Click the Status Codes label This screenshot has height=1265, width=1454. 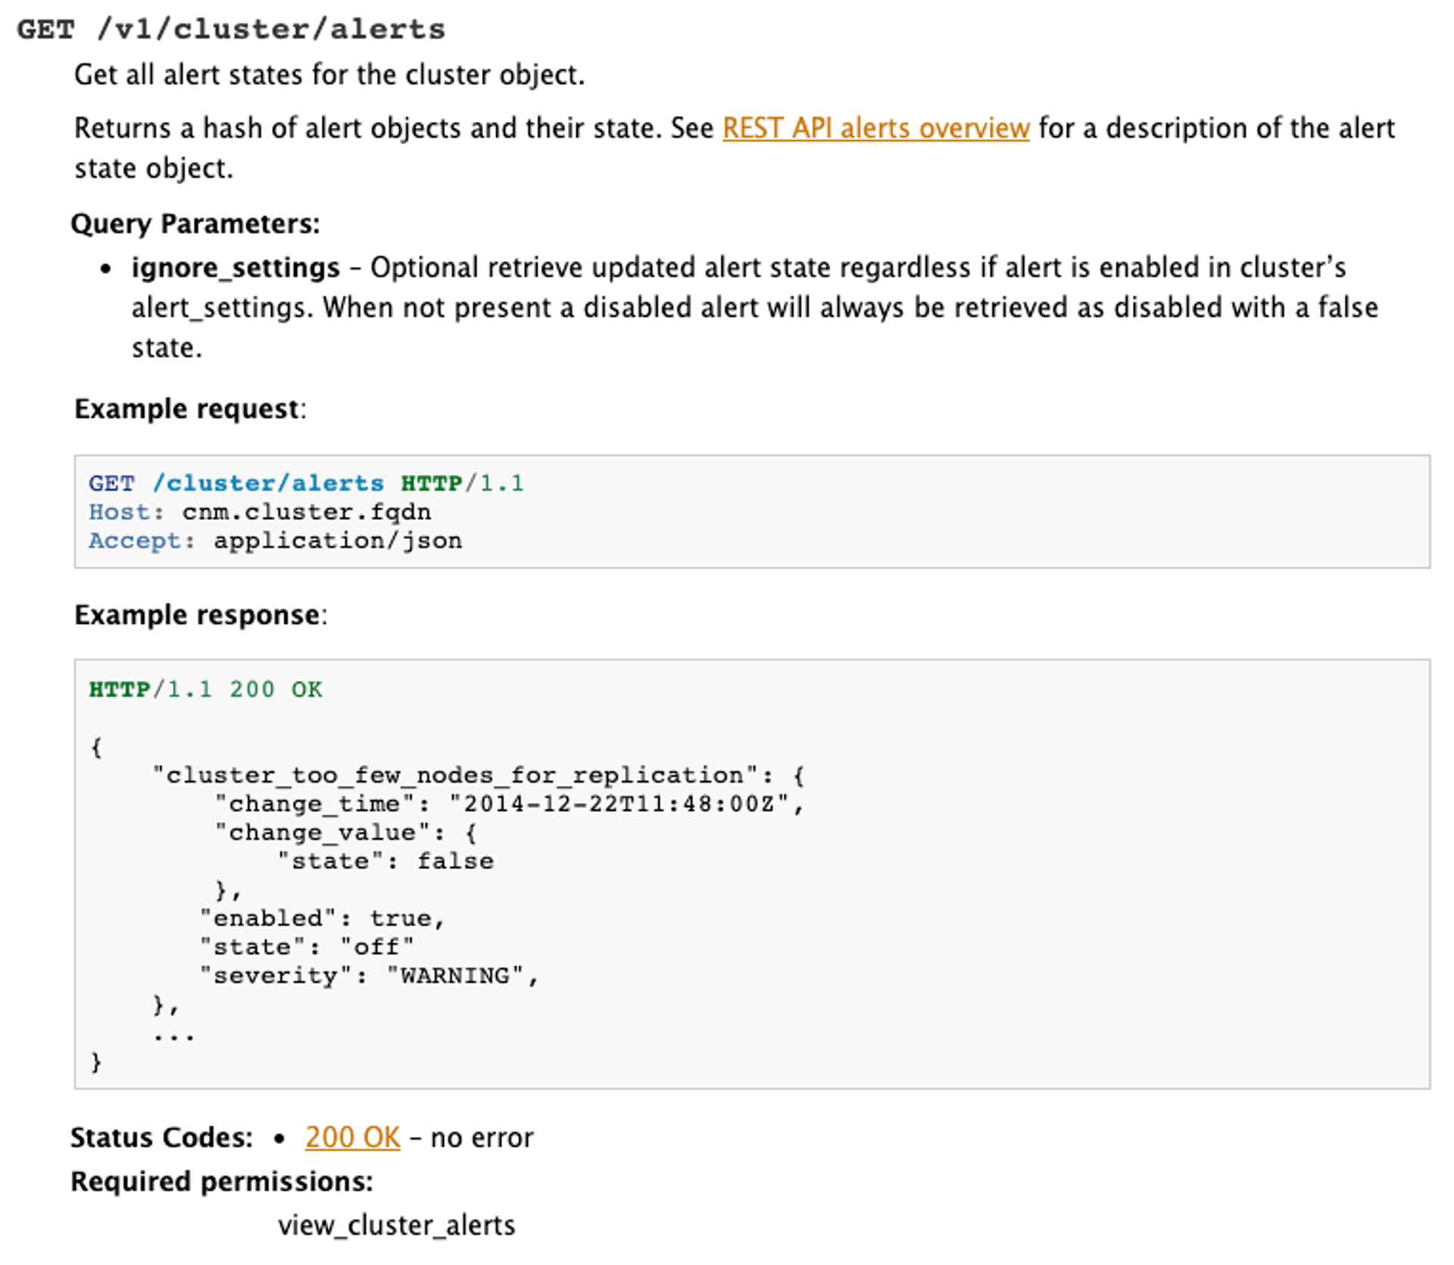pos(161,1138)
